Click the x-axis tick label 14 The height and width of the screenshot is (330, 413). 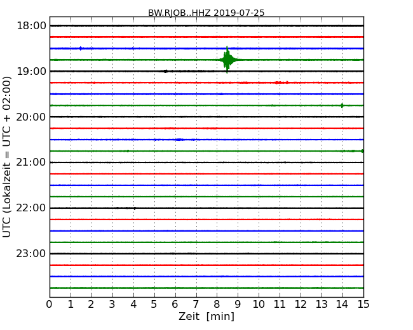[342, 304]
